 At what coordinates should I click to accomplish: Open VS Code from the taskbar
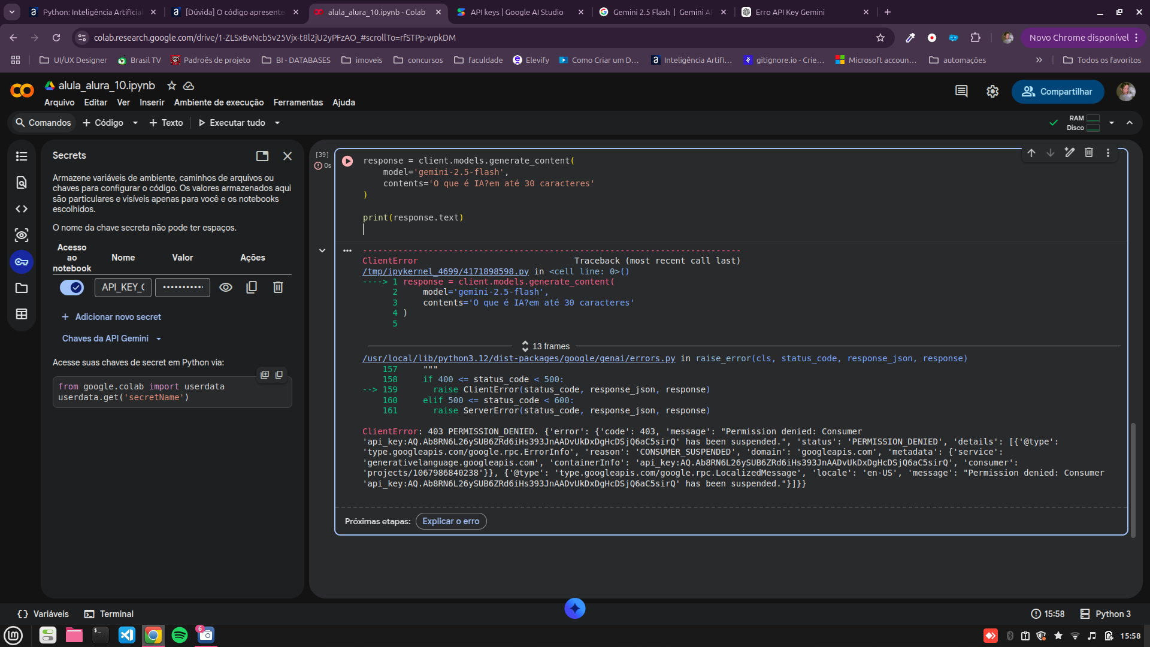coord(127,635)
